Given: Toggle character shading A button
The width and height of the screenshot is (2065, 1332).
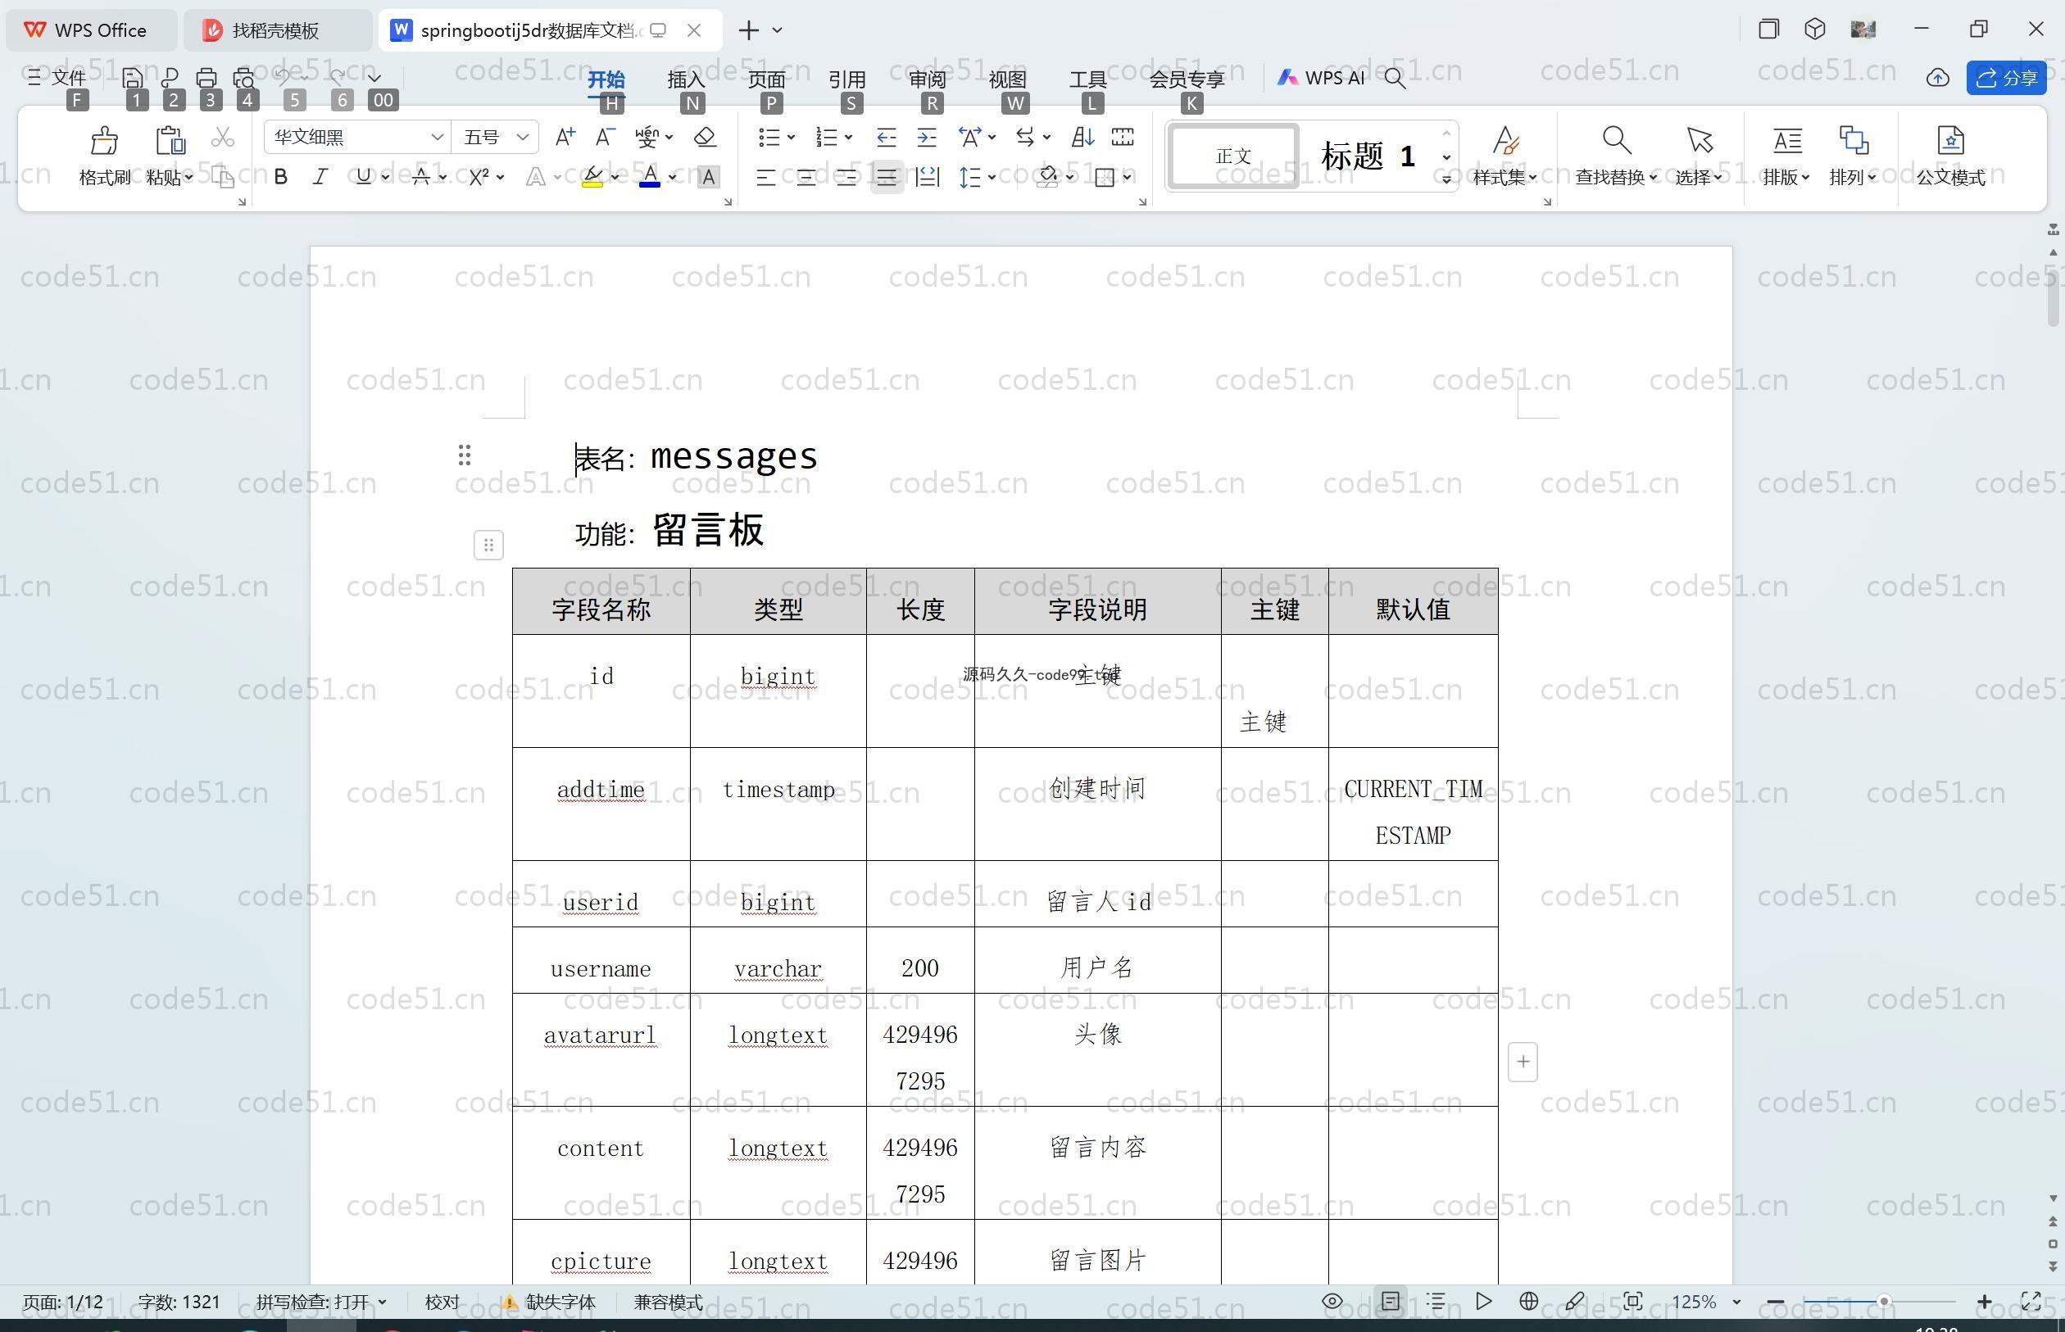Looking at the screenshot, I should coord(709,177).
